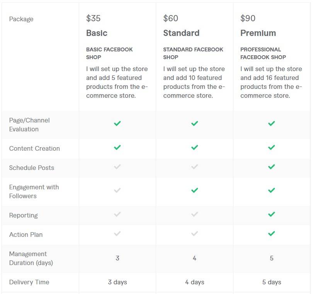Click Standard's gray Reporting checkmark
This screenshot has height=294, width=313.
click(195, 214)
